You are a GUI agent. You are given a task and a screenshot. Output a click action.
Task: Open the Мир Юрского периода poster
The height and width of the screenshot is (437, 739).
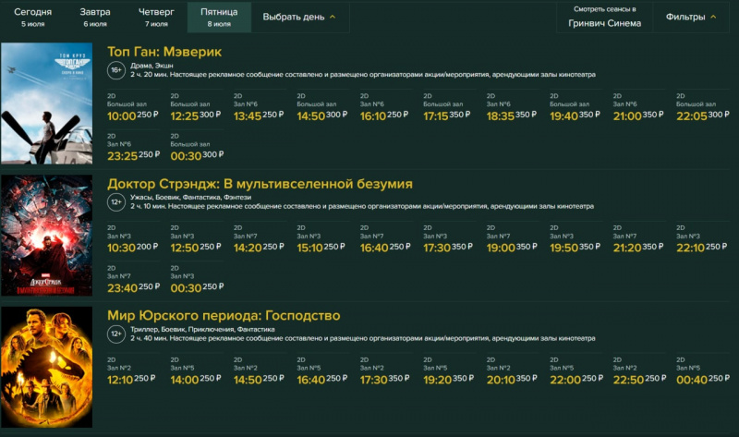pyautogui.click(x=47, y=367)
